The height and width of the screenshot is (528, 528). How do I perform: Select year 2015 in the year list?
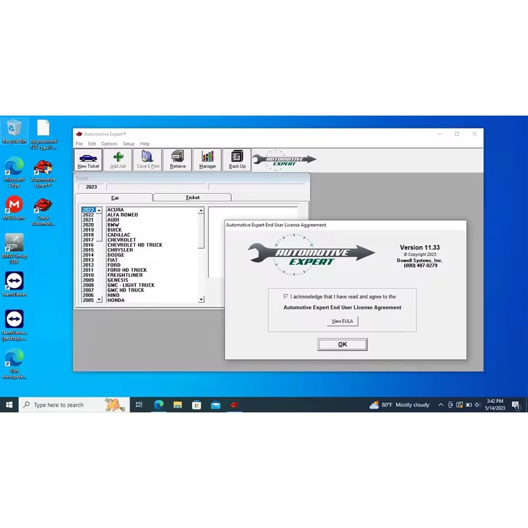tap(88, 250)
